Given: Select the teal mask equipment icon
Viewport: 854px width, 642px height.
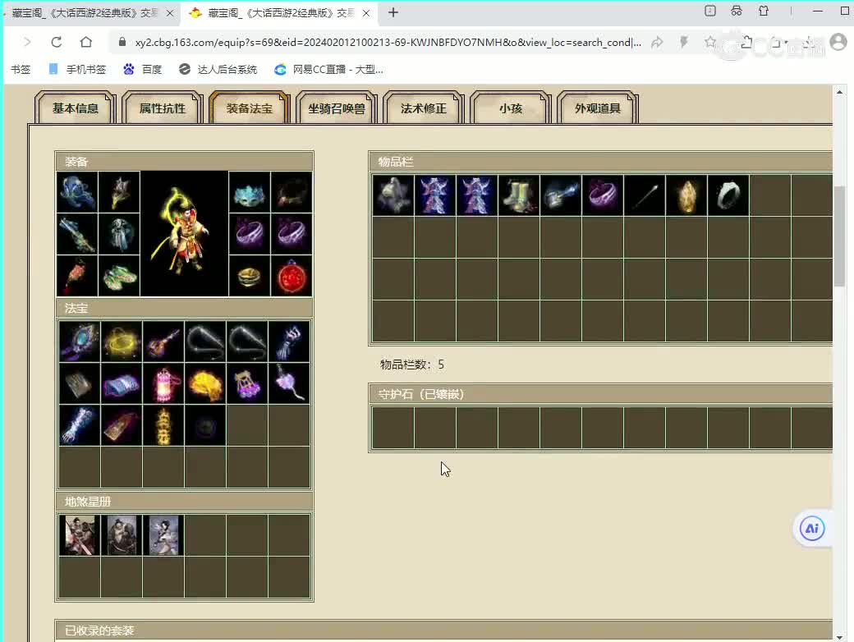Looking at the screenshot, I should pos(250,192).
